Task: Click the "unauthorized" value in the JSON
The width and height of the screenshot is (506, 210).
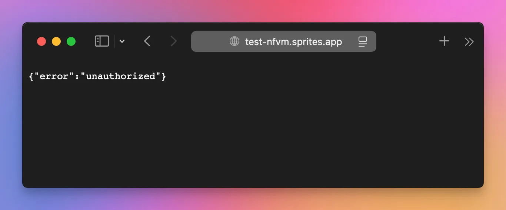Action: pos(120,76)
